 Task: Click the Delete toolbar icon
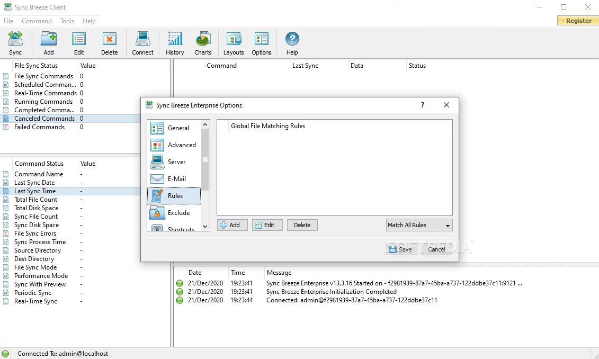click(x=109, y=43)
